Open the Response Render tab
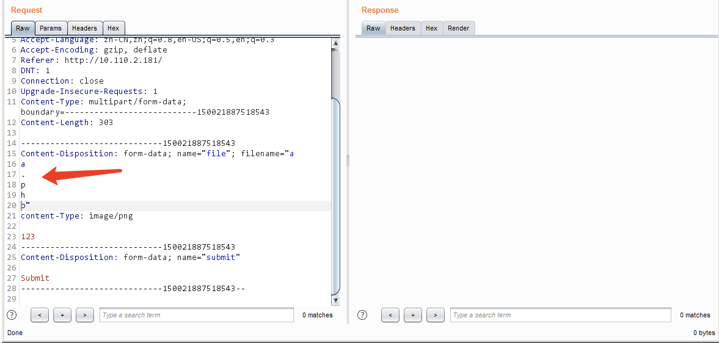Screen dimensions: 719x343 [459, 28]
